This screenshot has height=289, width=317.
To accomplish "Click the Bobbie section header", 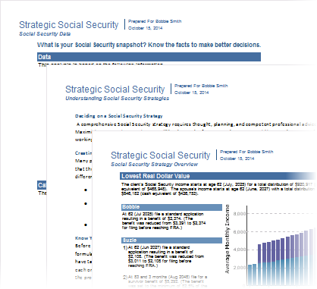I will point(171,207).
